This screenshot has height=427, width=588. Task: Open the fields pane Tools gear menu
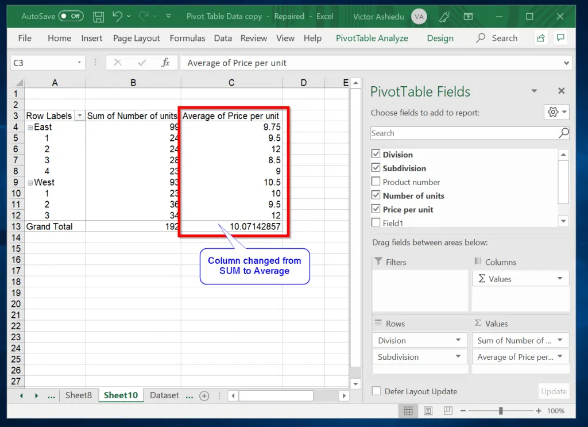click(x=556, y=112)
